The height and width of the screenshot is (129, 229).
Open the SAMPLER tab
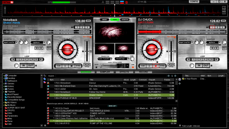click(105, 72)
